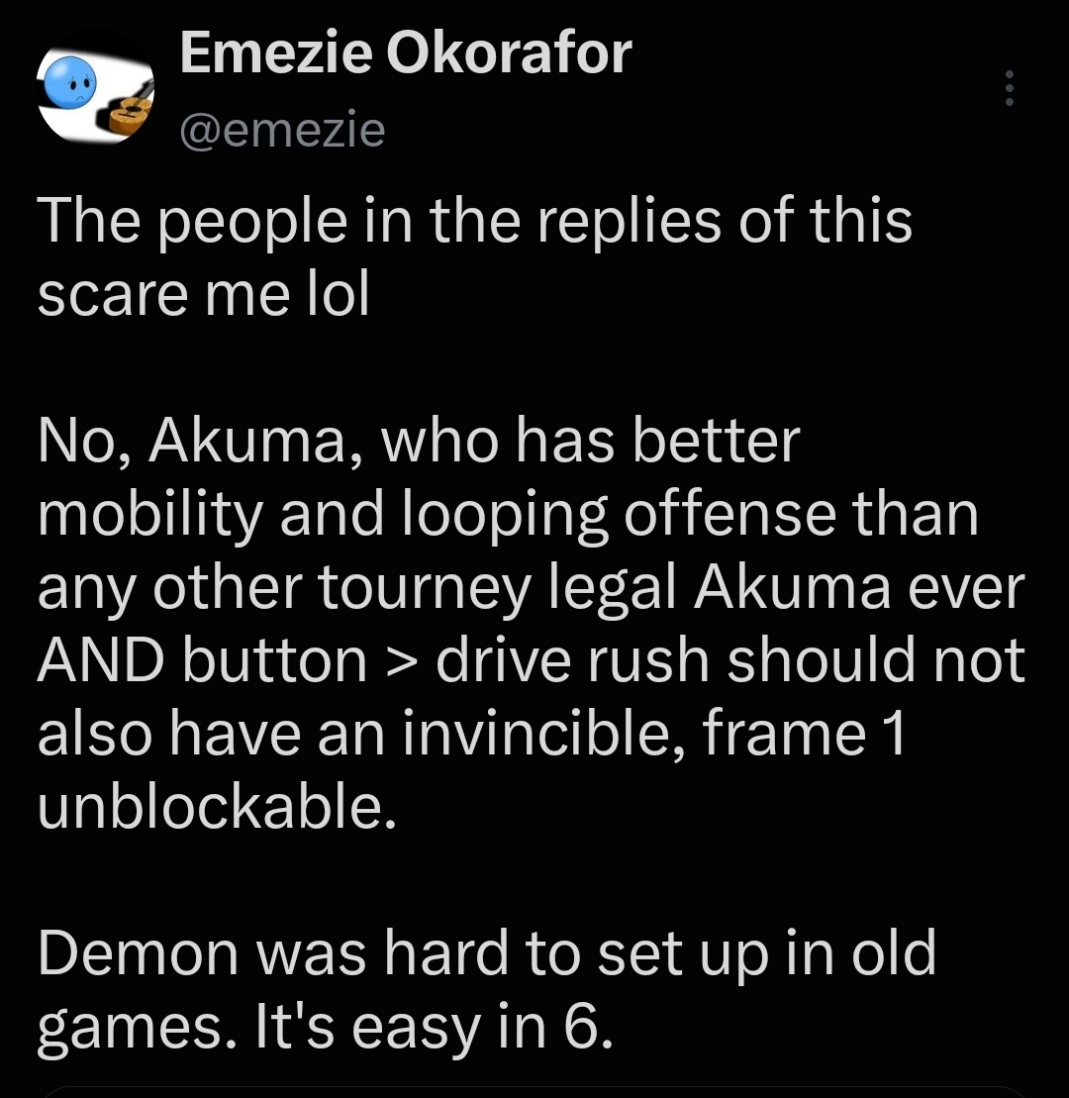Select the "scare me lol" text line

coord(203,294)
